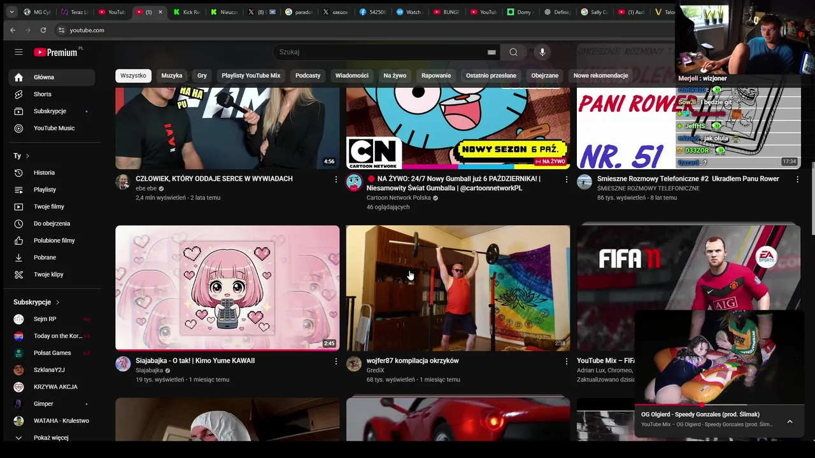
Task: Open Twoje klipy in sidebar
Action: click(x=52, y=274)
